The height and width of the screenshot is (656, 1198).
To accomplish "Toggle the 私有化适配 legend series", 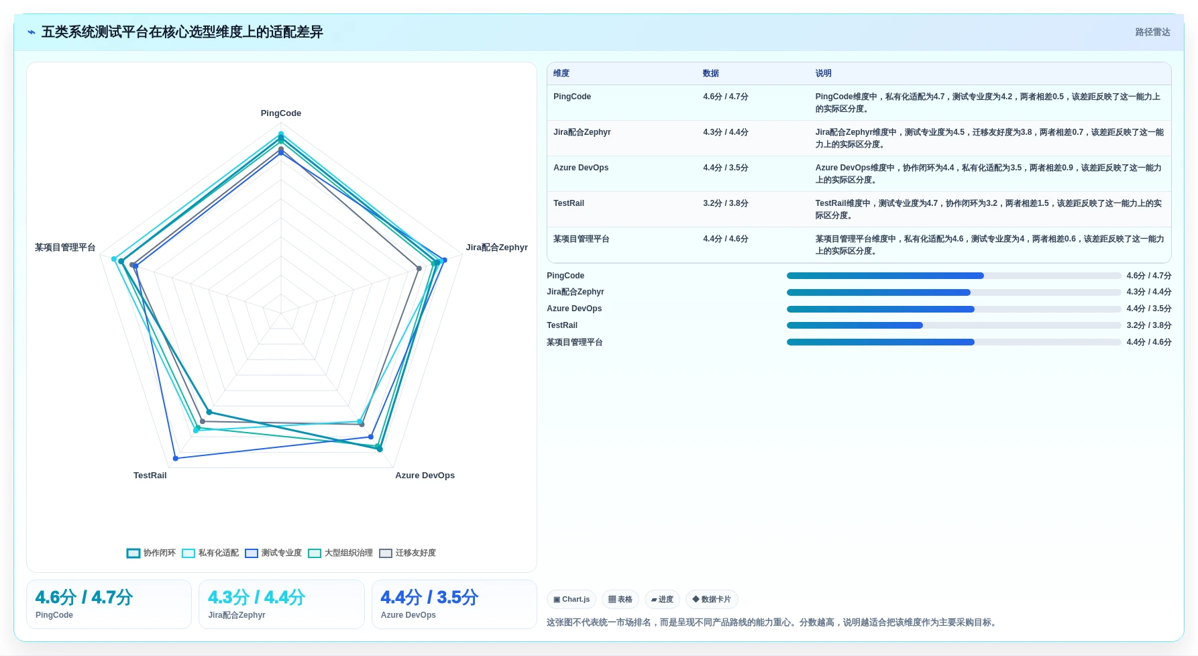I will coord(210,553).
